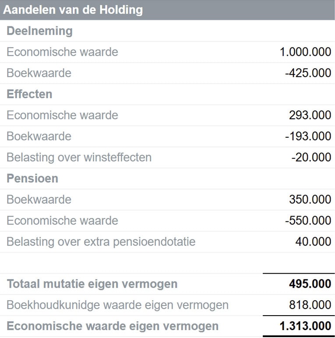This screenshot has height=338, width=335.
Task: Select the Deelneming section heading
Action: coord(39,31)
